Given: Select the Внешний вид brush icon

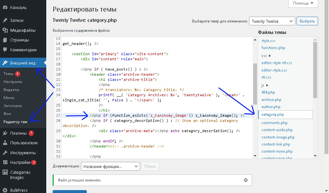Looking at the screenshot, I should 5,63.
